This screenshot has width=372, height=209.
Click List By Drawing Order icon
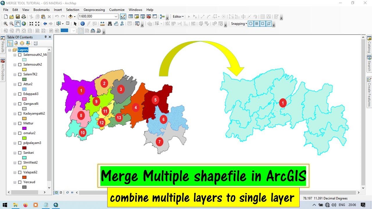click(x=10, y=43)
